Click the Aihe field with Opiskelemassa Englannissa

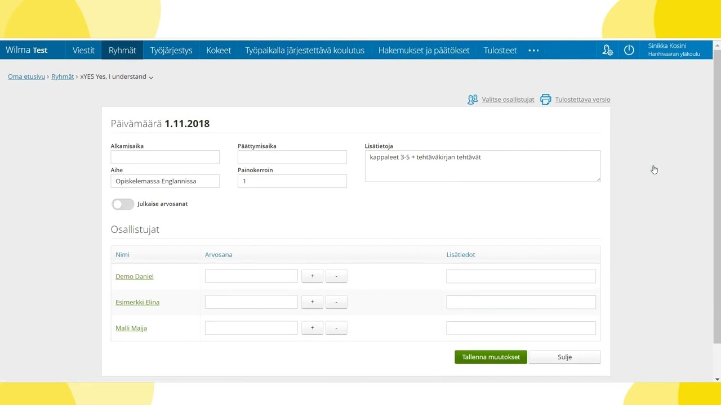coord(165,181)
